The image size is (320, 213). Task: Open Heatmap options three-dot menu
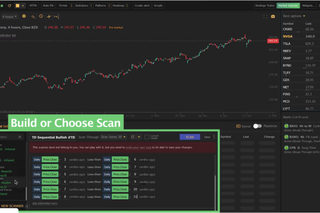click(127, 6)
